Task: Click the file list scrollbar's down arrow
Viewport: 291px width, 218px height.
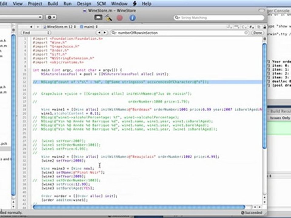Action: tap(13, 206)
